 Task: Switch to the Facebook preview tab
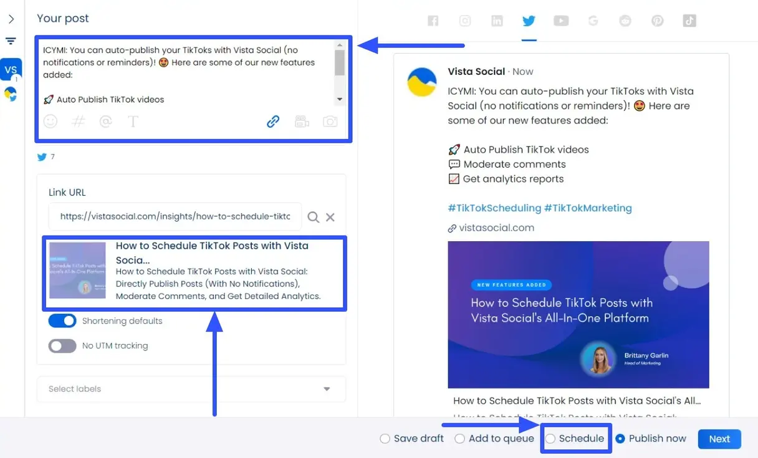pyautogui.click(x=433, y=21)
